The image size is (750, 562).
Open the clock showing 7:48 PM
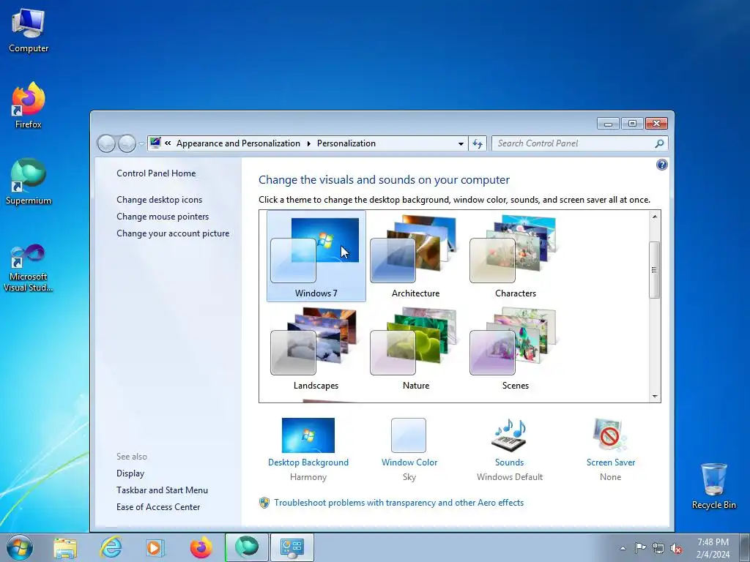pyautogui.click(x=713, y=548)
